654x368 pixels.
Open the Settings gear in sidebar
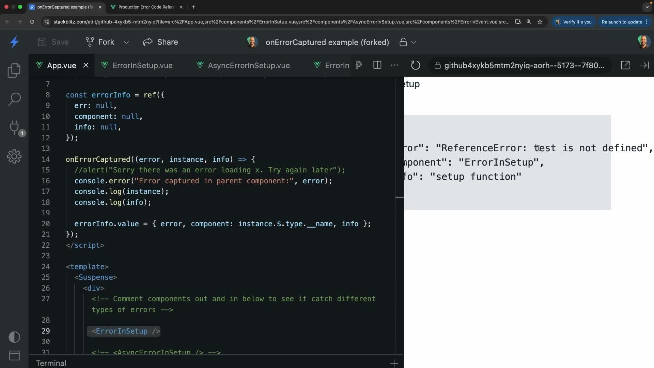14,156
